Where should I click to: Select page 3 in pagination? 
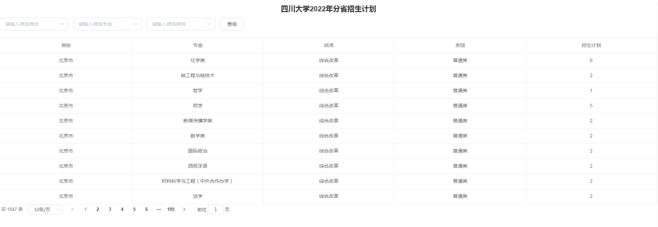110,209
